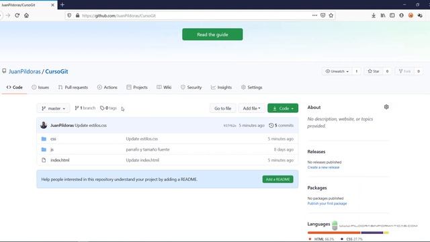This screenshot has width=430, height=242.
Task: Open the Insights tab
Action: click(221, 87)
